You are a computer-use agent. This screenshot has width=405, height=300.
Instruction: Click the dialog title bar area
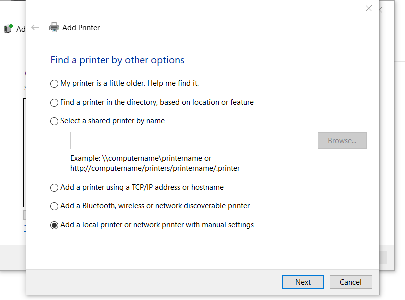coord(200,8)
